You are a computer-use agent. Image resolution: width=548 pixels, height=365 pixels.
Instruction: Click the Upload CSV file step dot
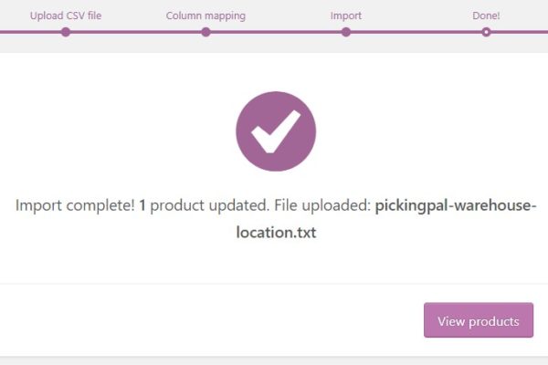(66, 32)
